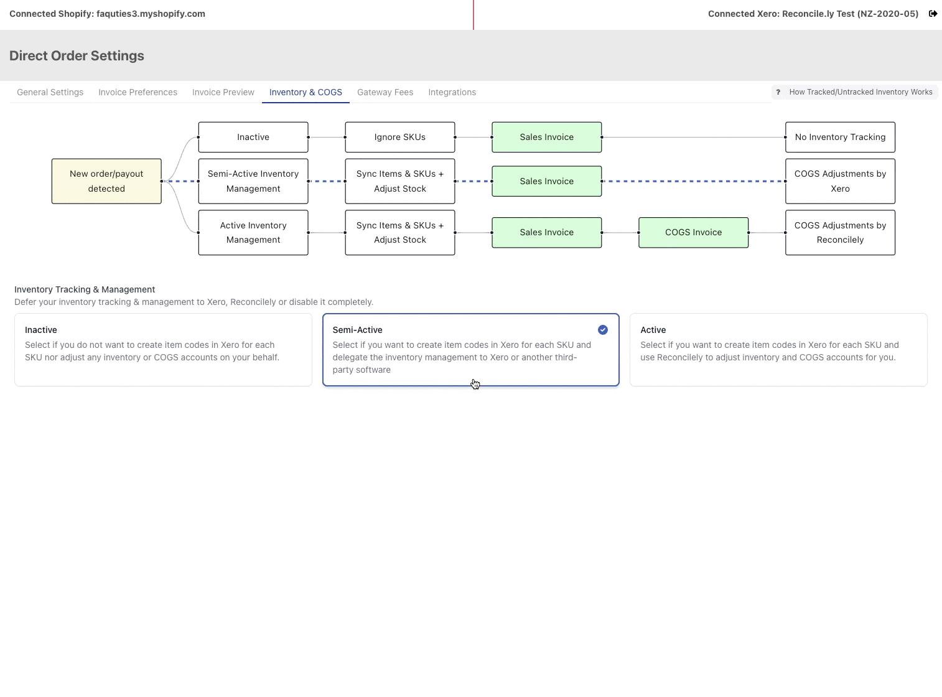Click the COGS Invoice flowchart box
The height and width of the screenshot is (697, 942).
693,232
